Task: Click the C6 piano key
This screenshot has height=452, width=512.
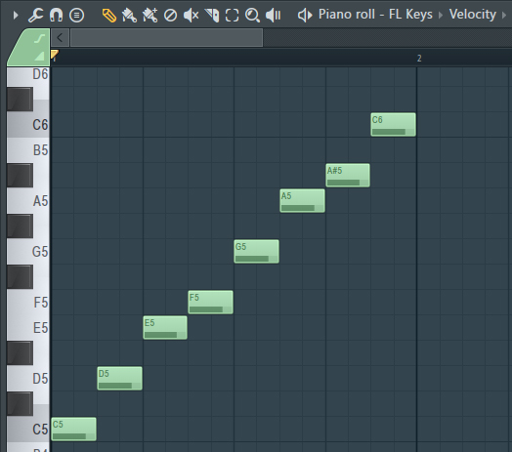Action: coord(28,124)
